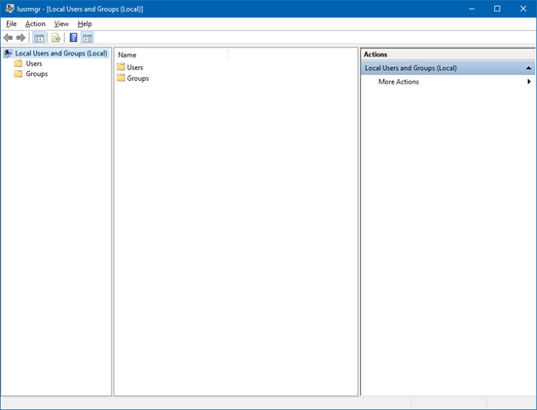
Task: Click the Forward arrow toolbar icon
Action: (x=20, y=38)
